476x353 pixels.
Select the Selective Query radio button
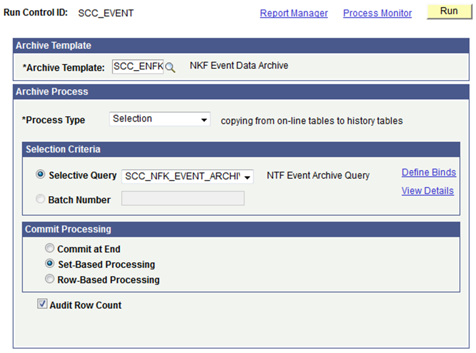point(40,174)
